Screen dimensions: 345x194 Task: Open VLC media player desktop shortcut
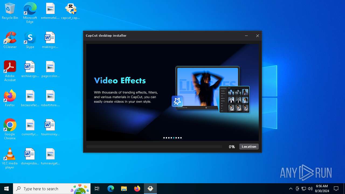[x=10, y=158]
